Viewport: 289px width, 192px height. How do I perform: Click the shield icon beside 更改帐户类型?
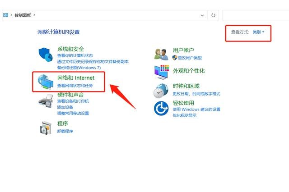[x=175, y=58]
